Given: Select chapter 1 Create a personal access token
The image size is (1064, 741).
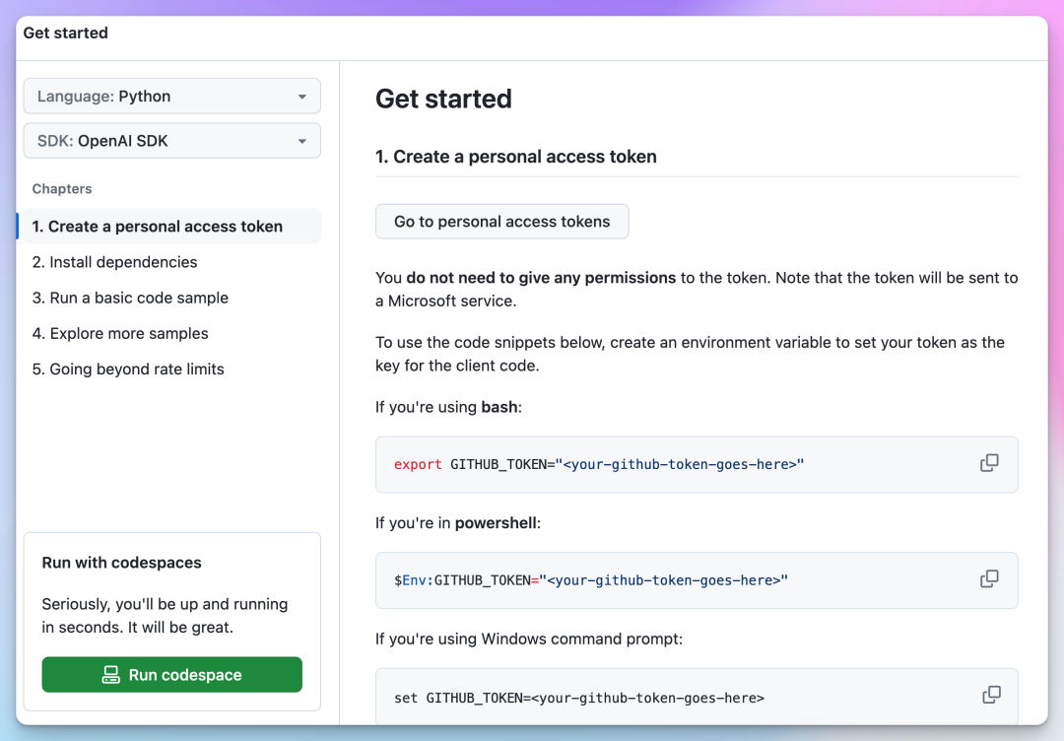Looking at the screenshot, I should point(158,227).
